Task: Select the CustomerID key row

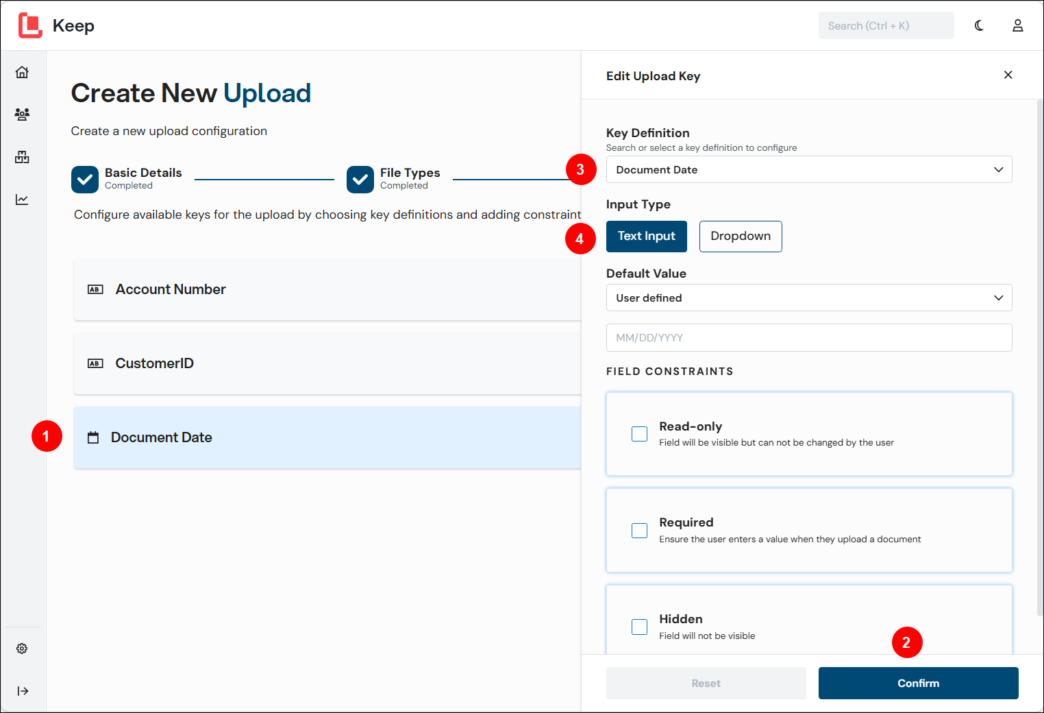Action: pyautogui.click(x=327, y=363)
